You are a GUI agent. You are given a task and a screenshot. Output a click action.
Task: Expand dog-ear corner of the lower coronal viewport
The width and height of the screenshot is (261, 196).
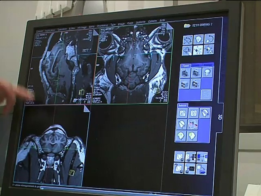pyautogui.click(x=86, y=109)
